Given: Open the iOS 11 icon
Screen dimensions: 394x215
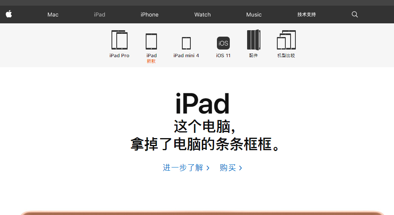Looking at the screenshot, I should coord(223,43).
